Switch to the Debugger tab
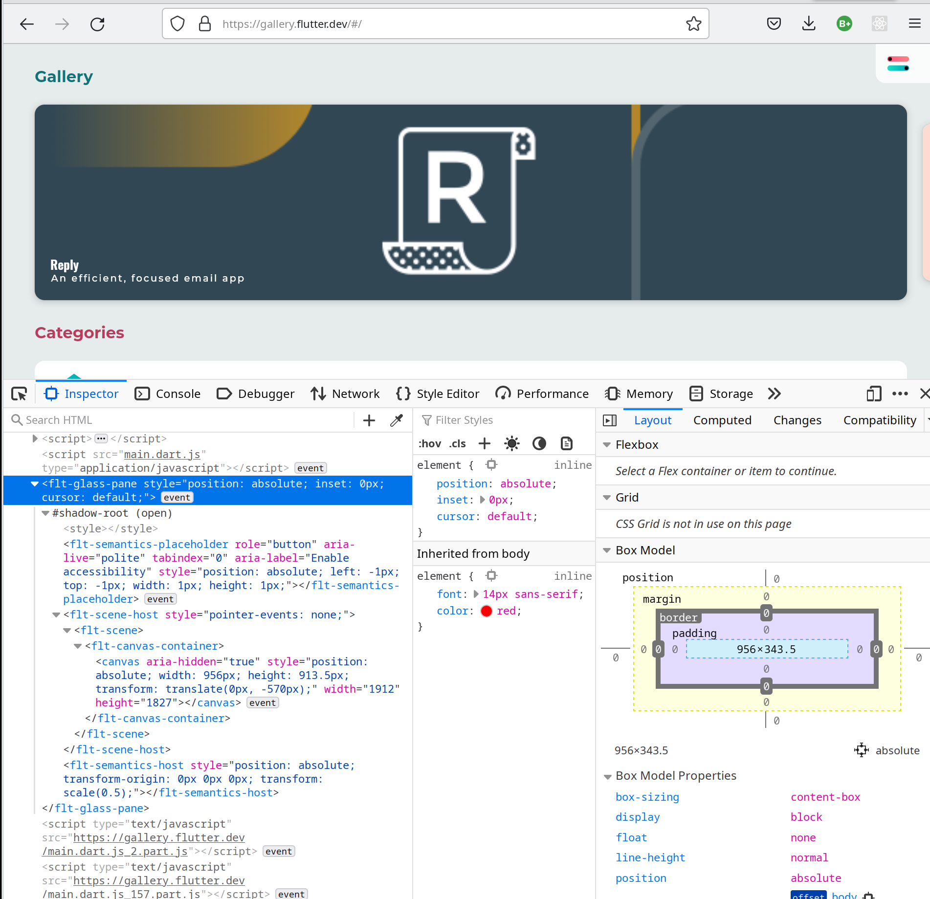The width and height of the screenshot is (930, 899). 255,394
